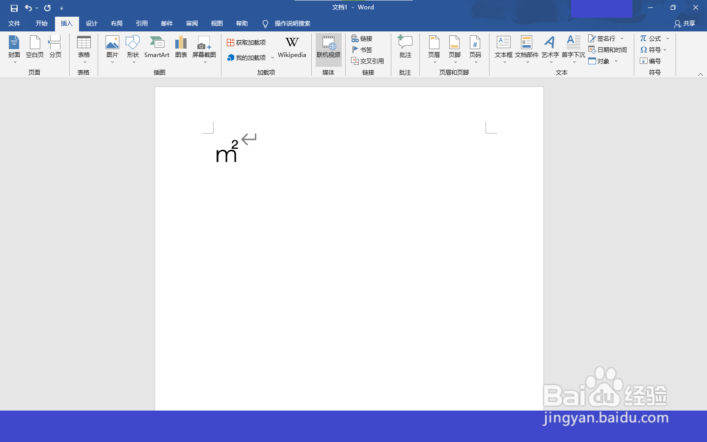
Task: Collapse the ribbon with the chevron
Action: click(x=700, y=74)
